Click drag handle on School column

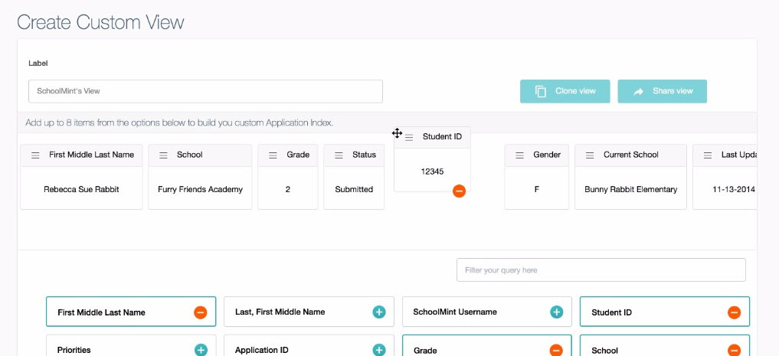pos(163,155)
